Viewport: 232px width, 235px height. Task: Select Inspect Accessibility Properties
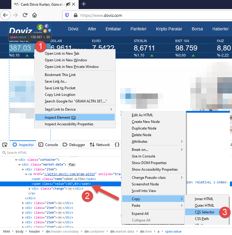(75, 124)
